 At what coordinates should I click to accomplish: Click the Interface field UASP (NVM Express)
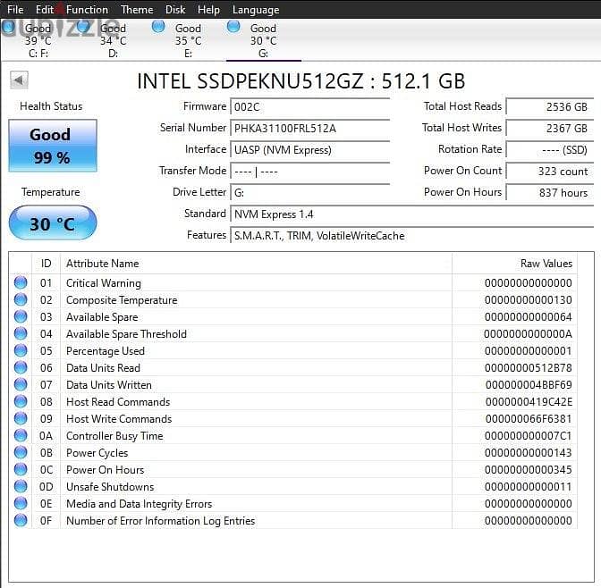pyautogui.click(x=309, y=150)
